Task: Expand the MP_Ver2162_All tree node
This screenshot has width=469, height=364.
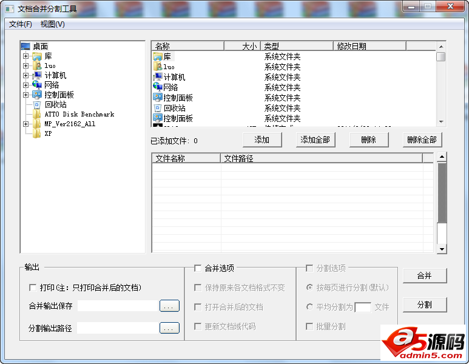Action: 25,124
